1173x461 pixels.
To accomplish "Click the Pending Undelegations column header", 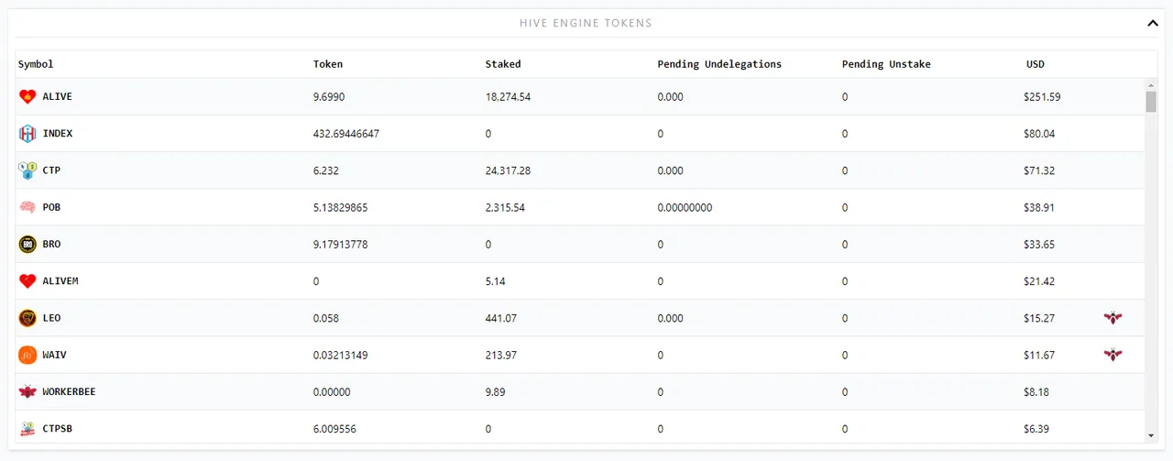I will point(719,64).
